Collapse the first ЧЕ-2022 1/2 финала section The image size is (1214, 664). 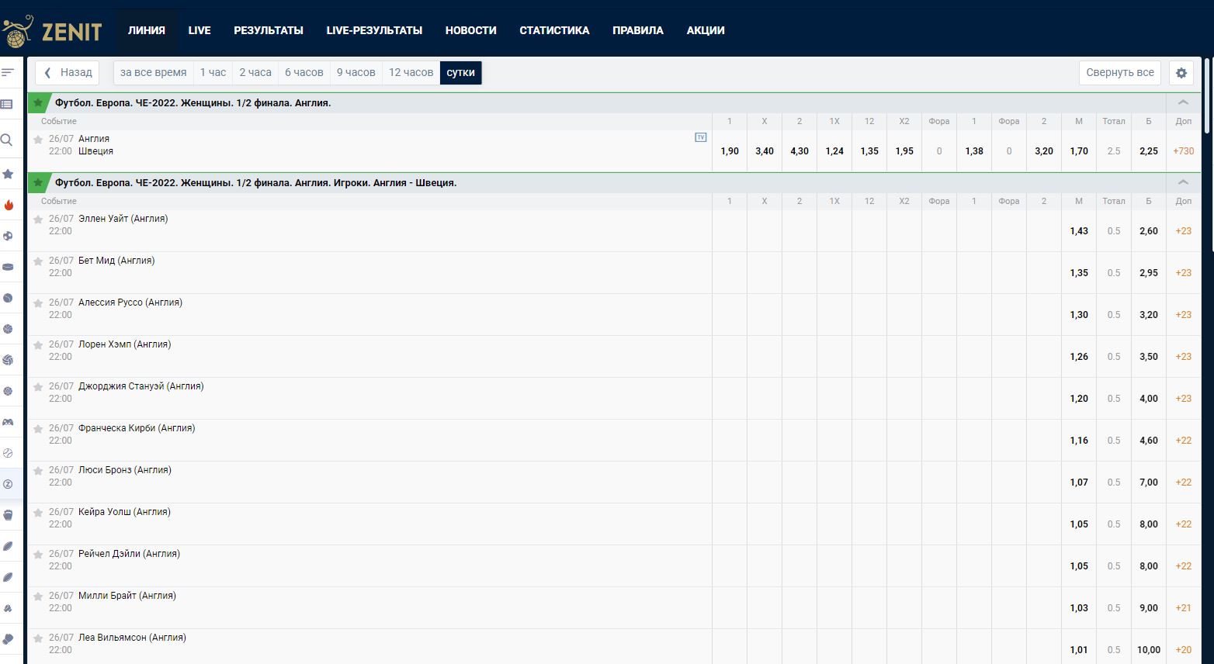(1183, 102)
